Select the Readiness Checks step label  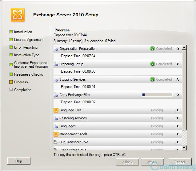pos(29,74)
